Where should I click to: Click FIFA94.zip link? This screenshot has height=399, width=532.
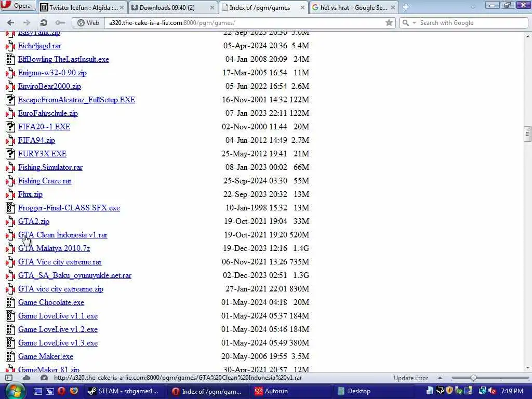36,140
